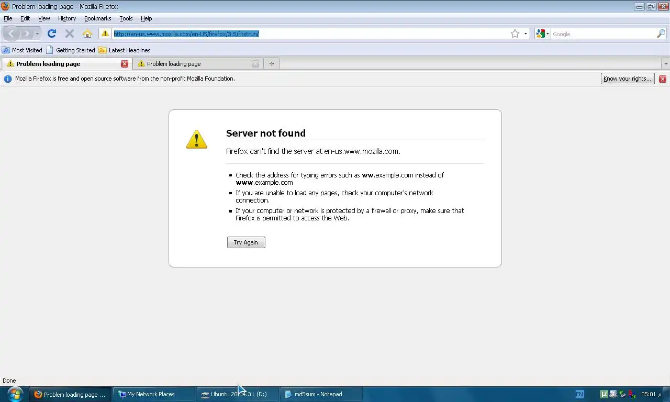Click the Firefox logo in title bar

coord(5,6)
